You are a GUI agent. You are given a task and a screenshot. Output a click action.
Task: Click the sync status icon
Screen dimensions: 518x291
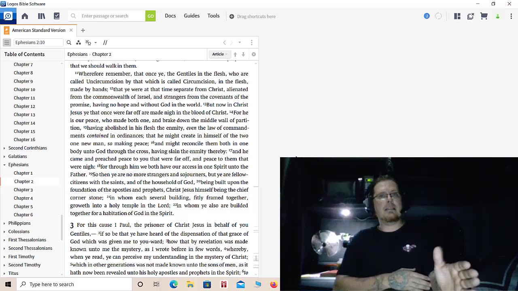(438, 16)
